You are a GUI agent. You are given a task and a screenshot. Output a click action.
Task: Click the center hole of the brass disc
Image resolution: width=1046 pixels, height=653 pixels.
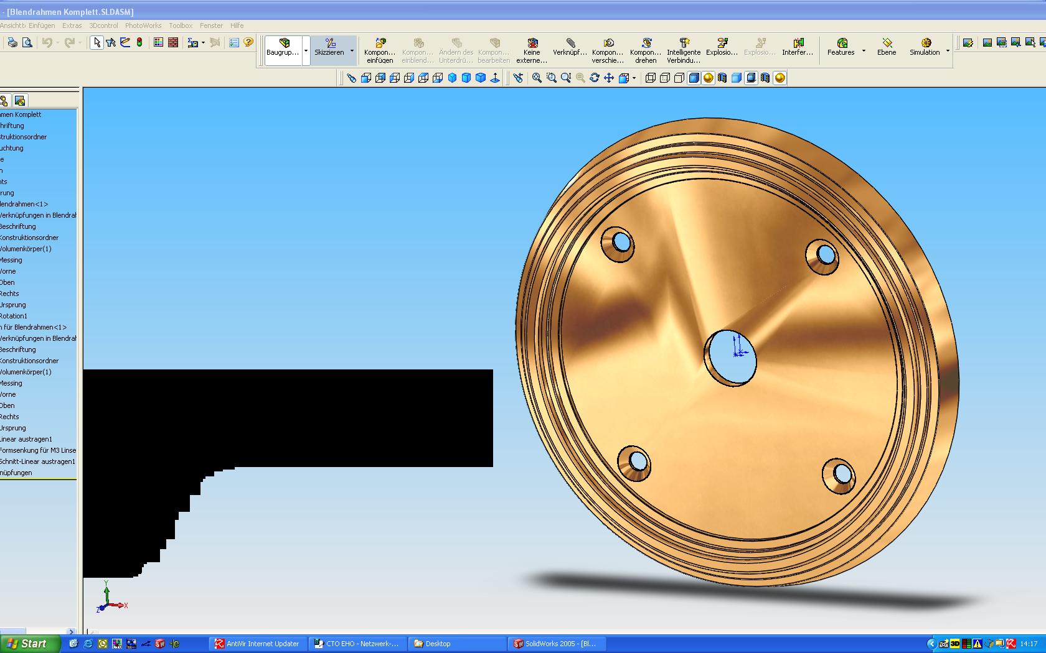coord(730,357)
